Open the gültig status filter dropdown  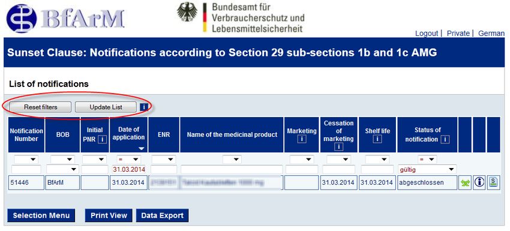click(x=427, y=170)
